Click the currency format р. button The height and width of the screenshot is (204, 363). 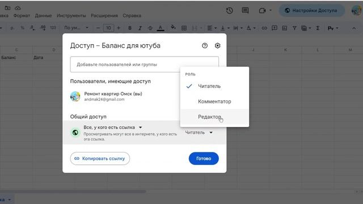[12, 28]
